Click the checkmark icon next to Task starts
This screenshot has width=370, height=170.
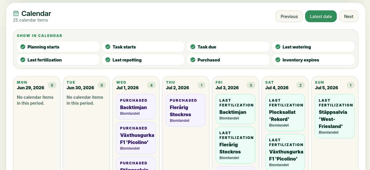tap(108, 47)
